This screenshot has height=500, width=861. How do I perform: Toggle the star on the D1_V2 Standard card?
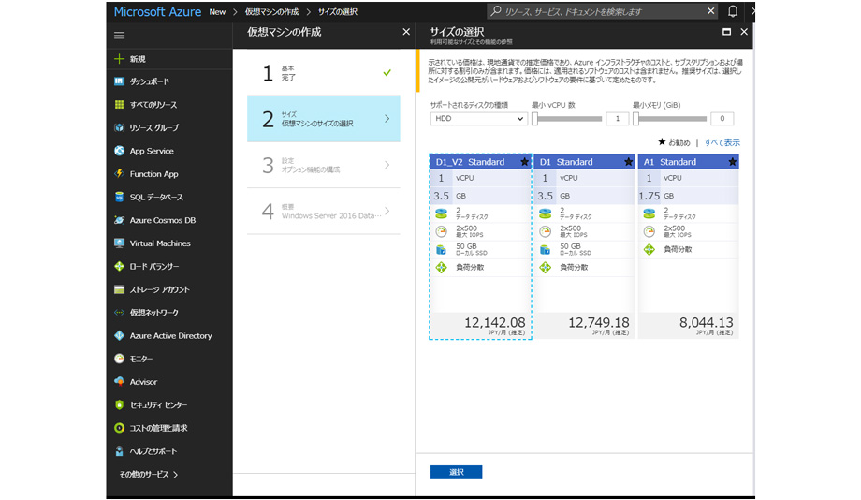pyautogui.click(x=524, y=162)
